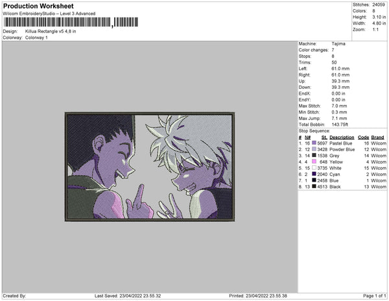389x301 pixels.
Task: Click the Blue 2458 color swatch
Action: pos(314,180)
